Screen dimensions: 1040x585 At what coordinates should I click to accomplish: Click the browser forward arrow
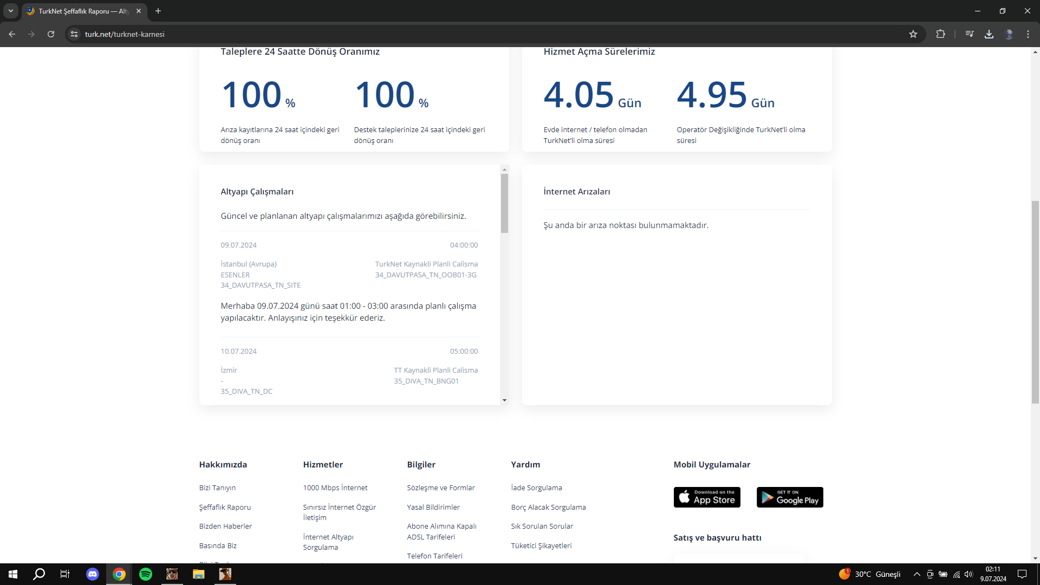(x=31, y=34)
